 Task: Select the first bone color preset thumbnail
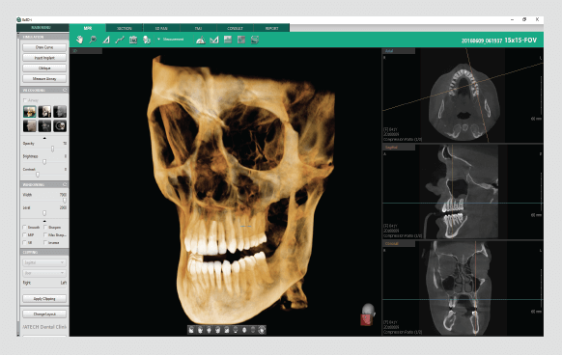click(x=29, y=112)
